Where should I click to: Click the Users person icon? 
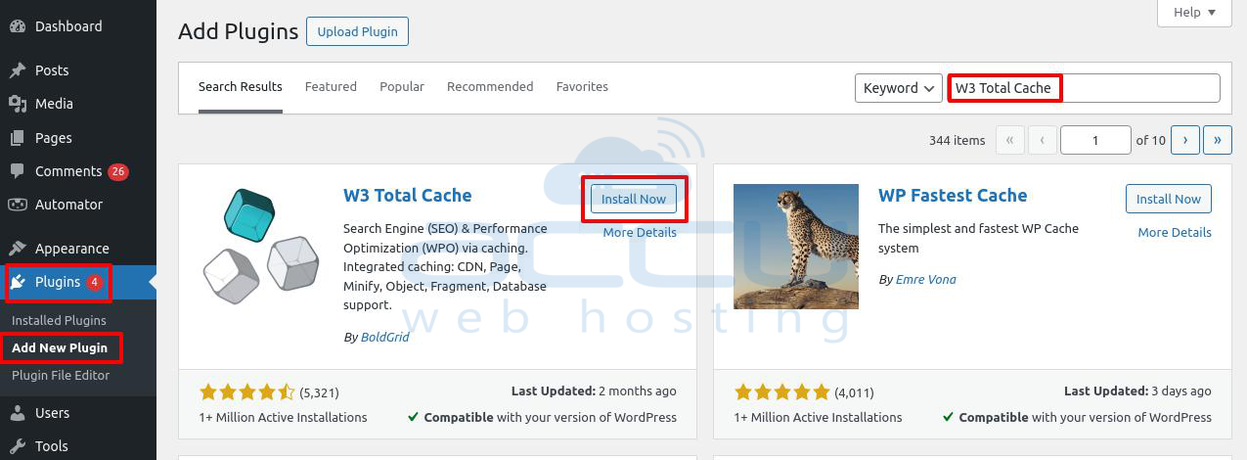coord(17,413)
